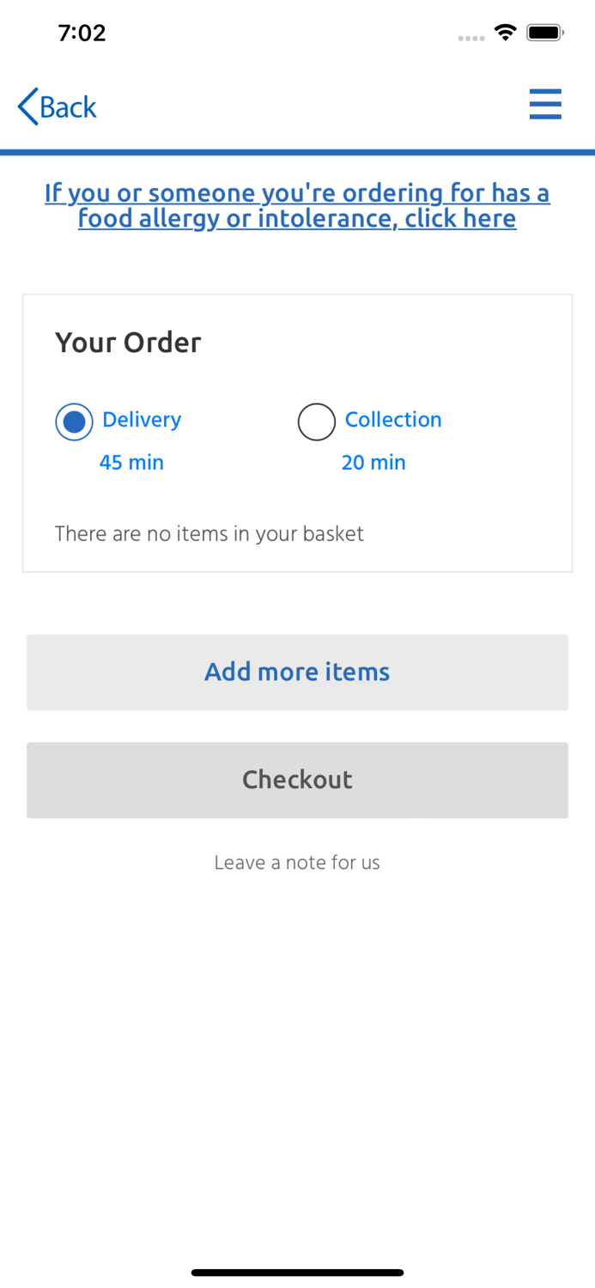The image size is (595, 1288).
Task: Click the Collection option label
Action: [x=393, y=419]
